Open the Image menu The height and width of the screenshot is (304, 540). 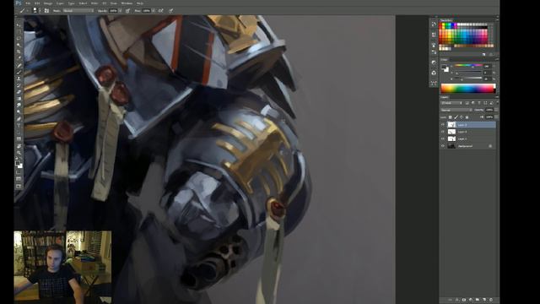(x=48, y=3)
